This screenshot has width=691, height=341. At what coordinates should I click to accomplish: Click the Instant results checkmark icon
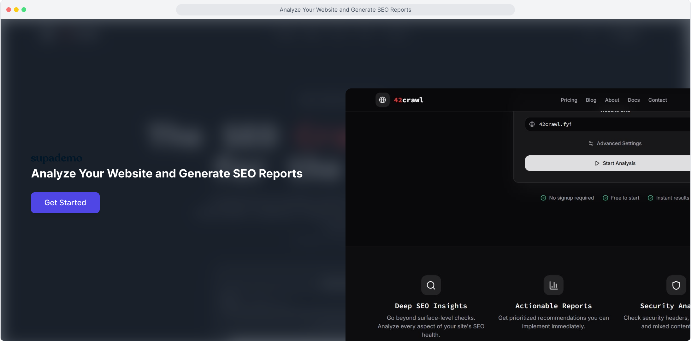point(651,198)
